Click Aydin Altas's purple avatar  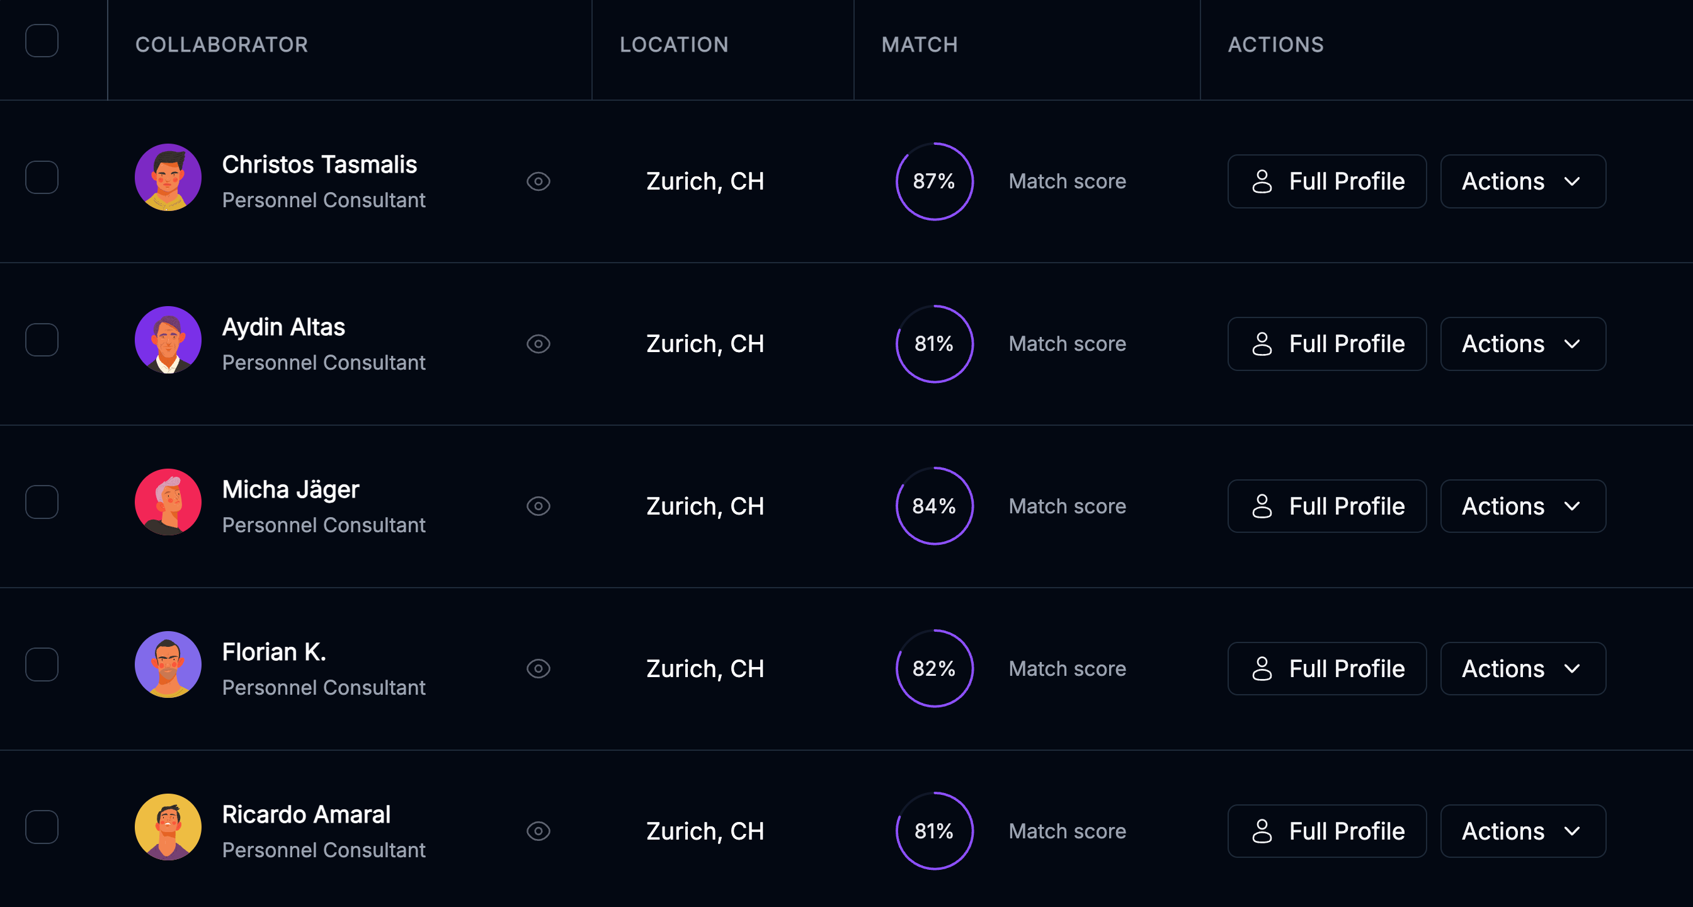pyautogui.click(x=168, y=339)
